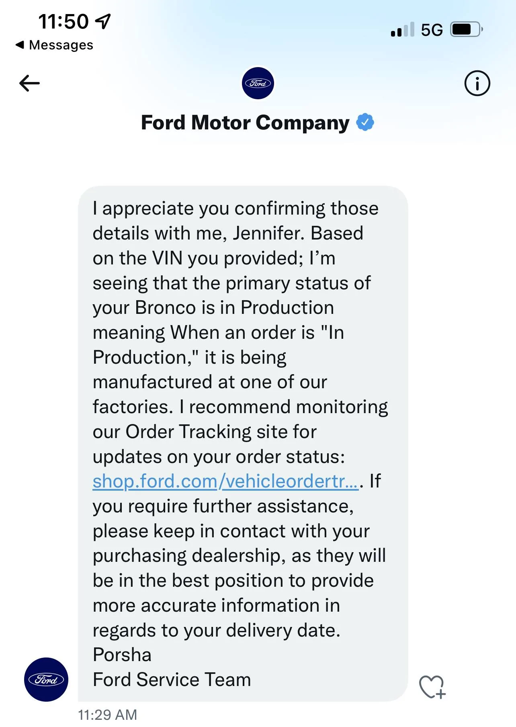516x727 pixels.
Task: Open the Ford Motor Company profile avatar
Action: (x=258, y=83)
